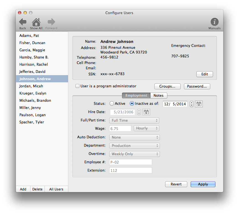Screen dimensions: 239x214
Task: Apply the user changes
Action: point(203,184)
